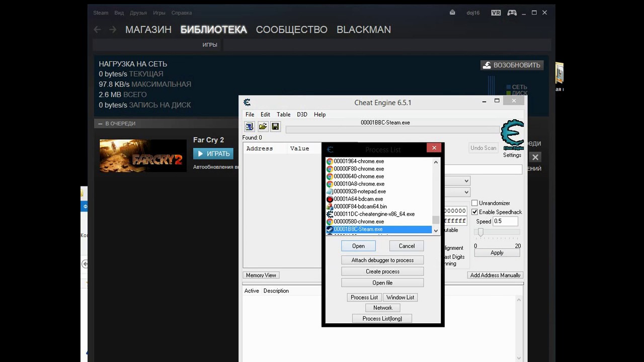This screenshot has height=362, width=644.
Task: Switch to the Window List view button
Action: [x=400, y=297]
